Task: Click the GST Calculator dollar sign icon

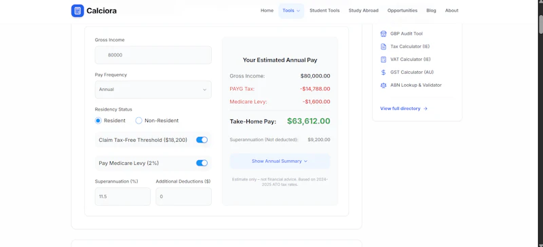Action: coord(383,73)
